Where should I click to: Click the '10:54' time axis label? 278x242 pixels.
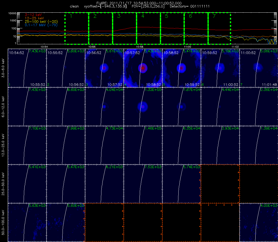44,47
